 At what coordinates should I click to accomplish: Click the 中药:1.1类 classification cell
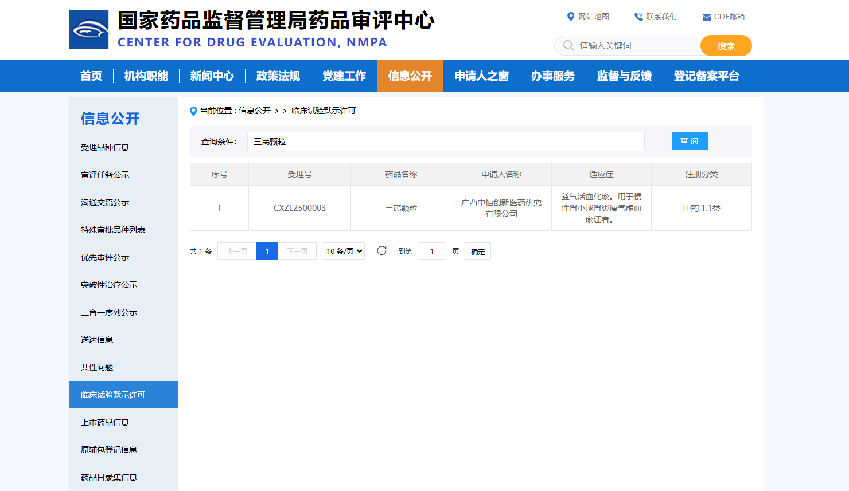tap(702, 208)
